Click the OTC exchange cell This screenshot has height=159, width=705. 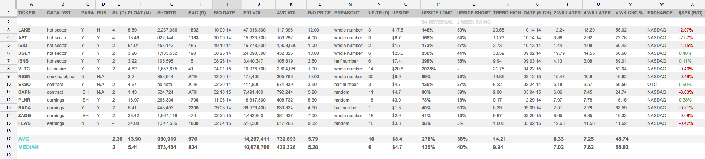(x=652, y=85)
